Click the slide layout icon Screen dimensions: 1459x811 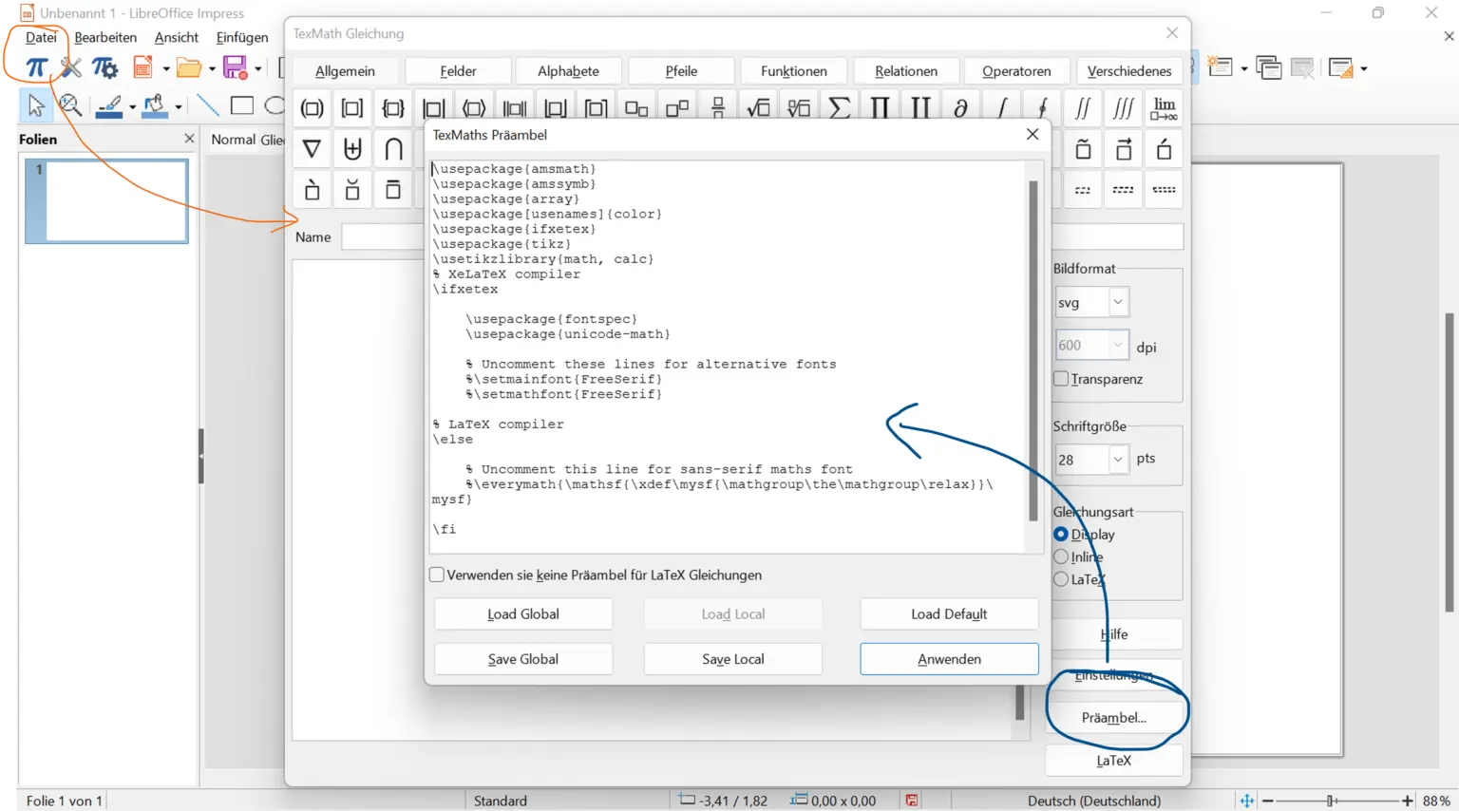1341,67
